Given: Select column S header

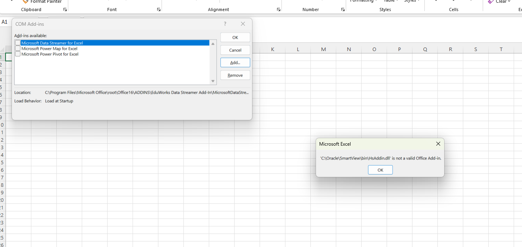Looking at the screenshot, I should point(476,49).
